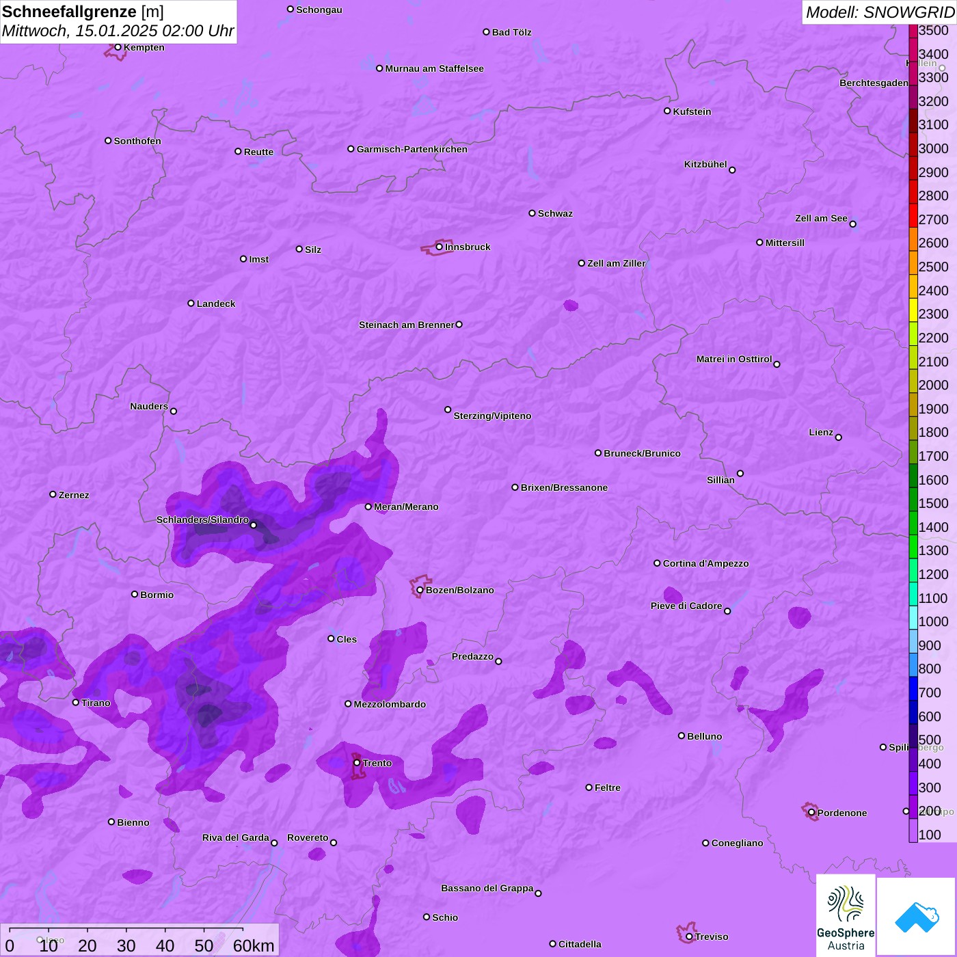Click the 'Matrei in Osttirol' label
957x957 pixels.
point(734,359)
